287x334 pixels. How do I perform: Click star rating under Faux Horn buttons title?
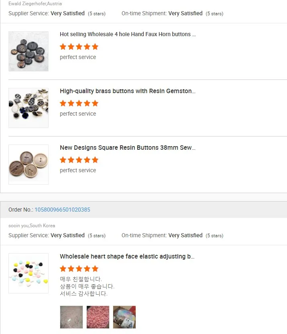(79, 47)
